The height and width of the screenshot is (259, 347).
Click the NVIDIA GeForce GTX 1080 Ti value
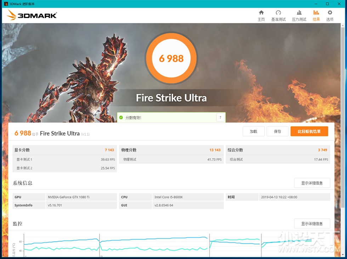coord(69,197)
